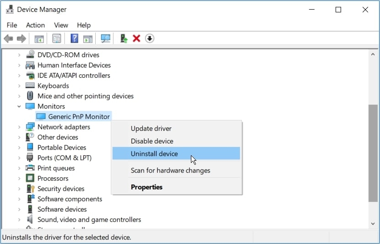Click Scan for hardware changes monitor icon
Screen dimensions: 380x244
(x=105, y=38)
